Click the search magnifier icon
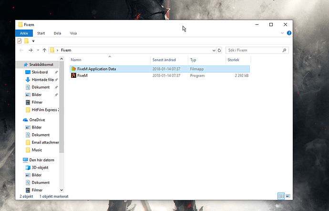Screen dimensions: 329x211 pyautogui.click(x=284, y=50)
